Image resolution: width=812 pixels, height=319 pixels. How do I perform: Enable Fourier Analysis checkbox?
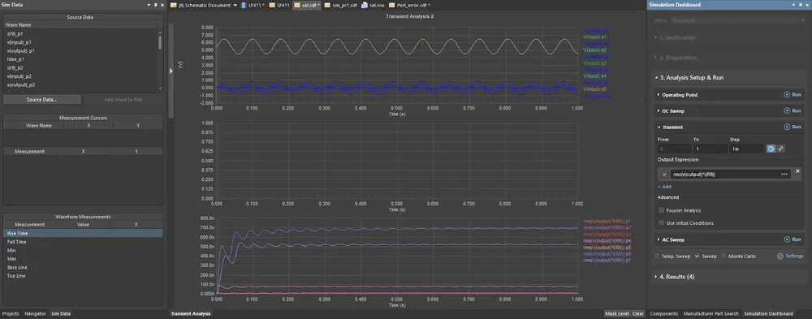661,210
